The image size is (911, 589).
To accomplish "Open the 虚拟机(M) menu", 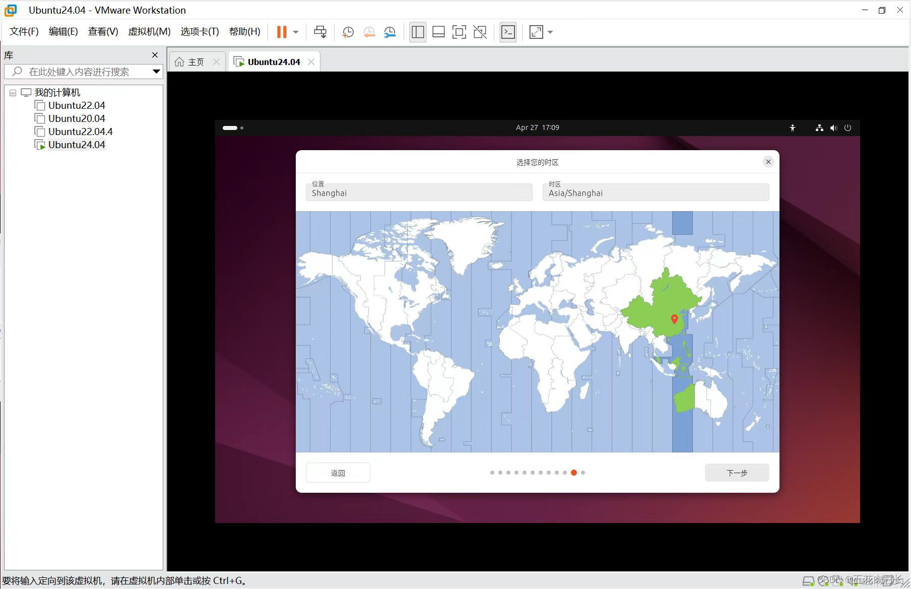I will 149,31.
